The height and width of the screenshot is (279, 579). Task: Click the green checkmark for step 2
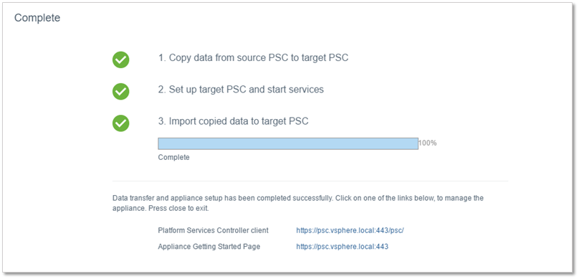click(121, 91)
